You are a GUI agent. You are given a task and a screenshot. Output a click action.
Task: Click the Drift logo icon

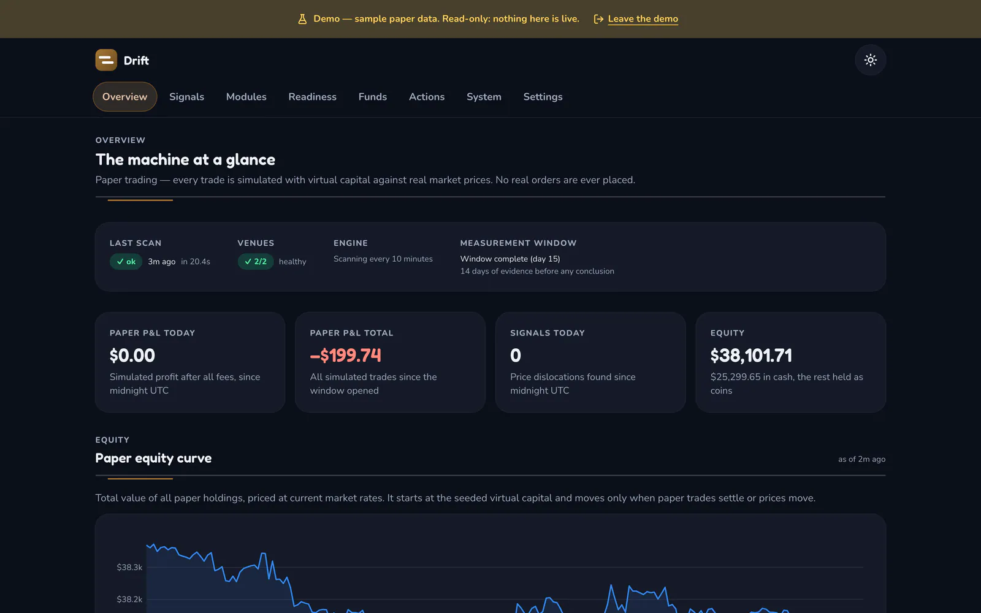coord(106,60)
